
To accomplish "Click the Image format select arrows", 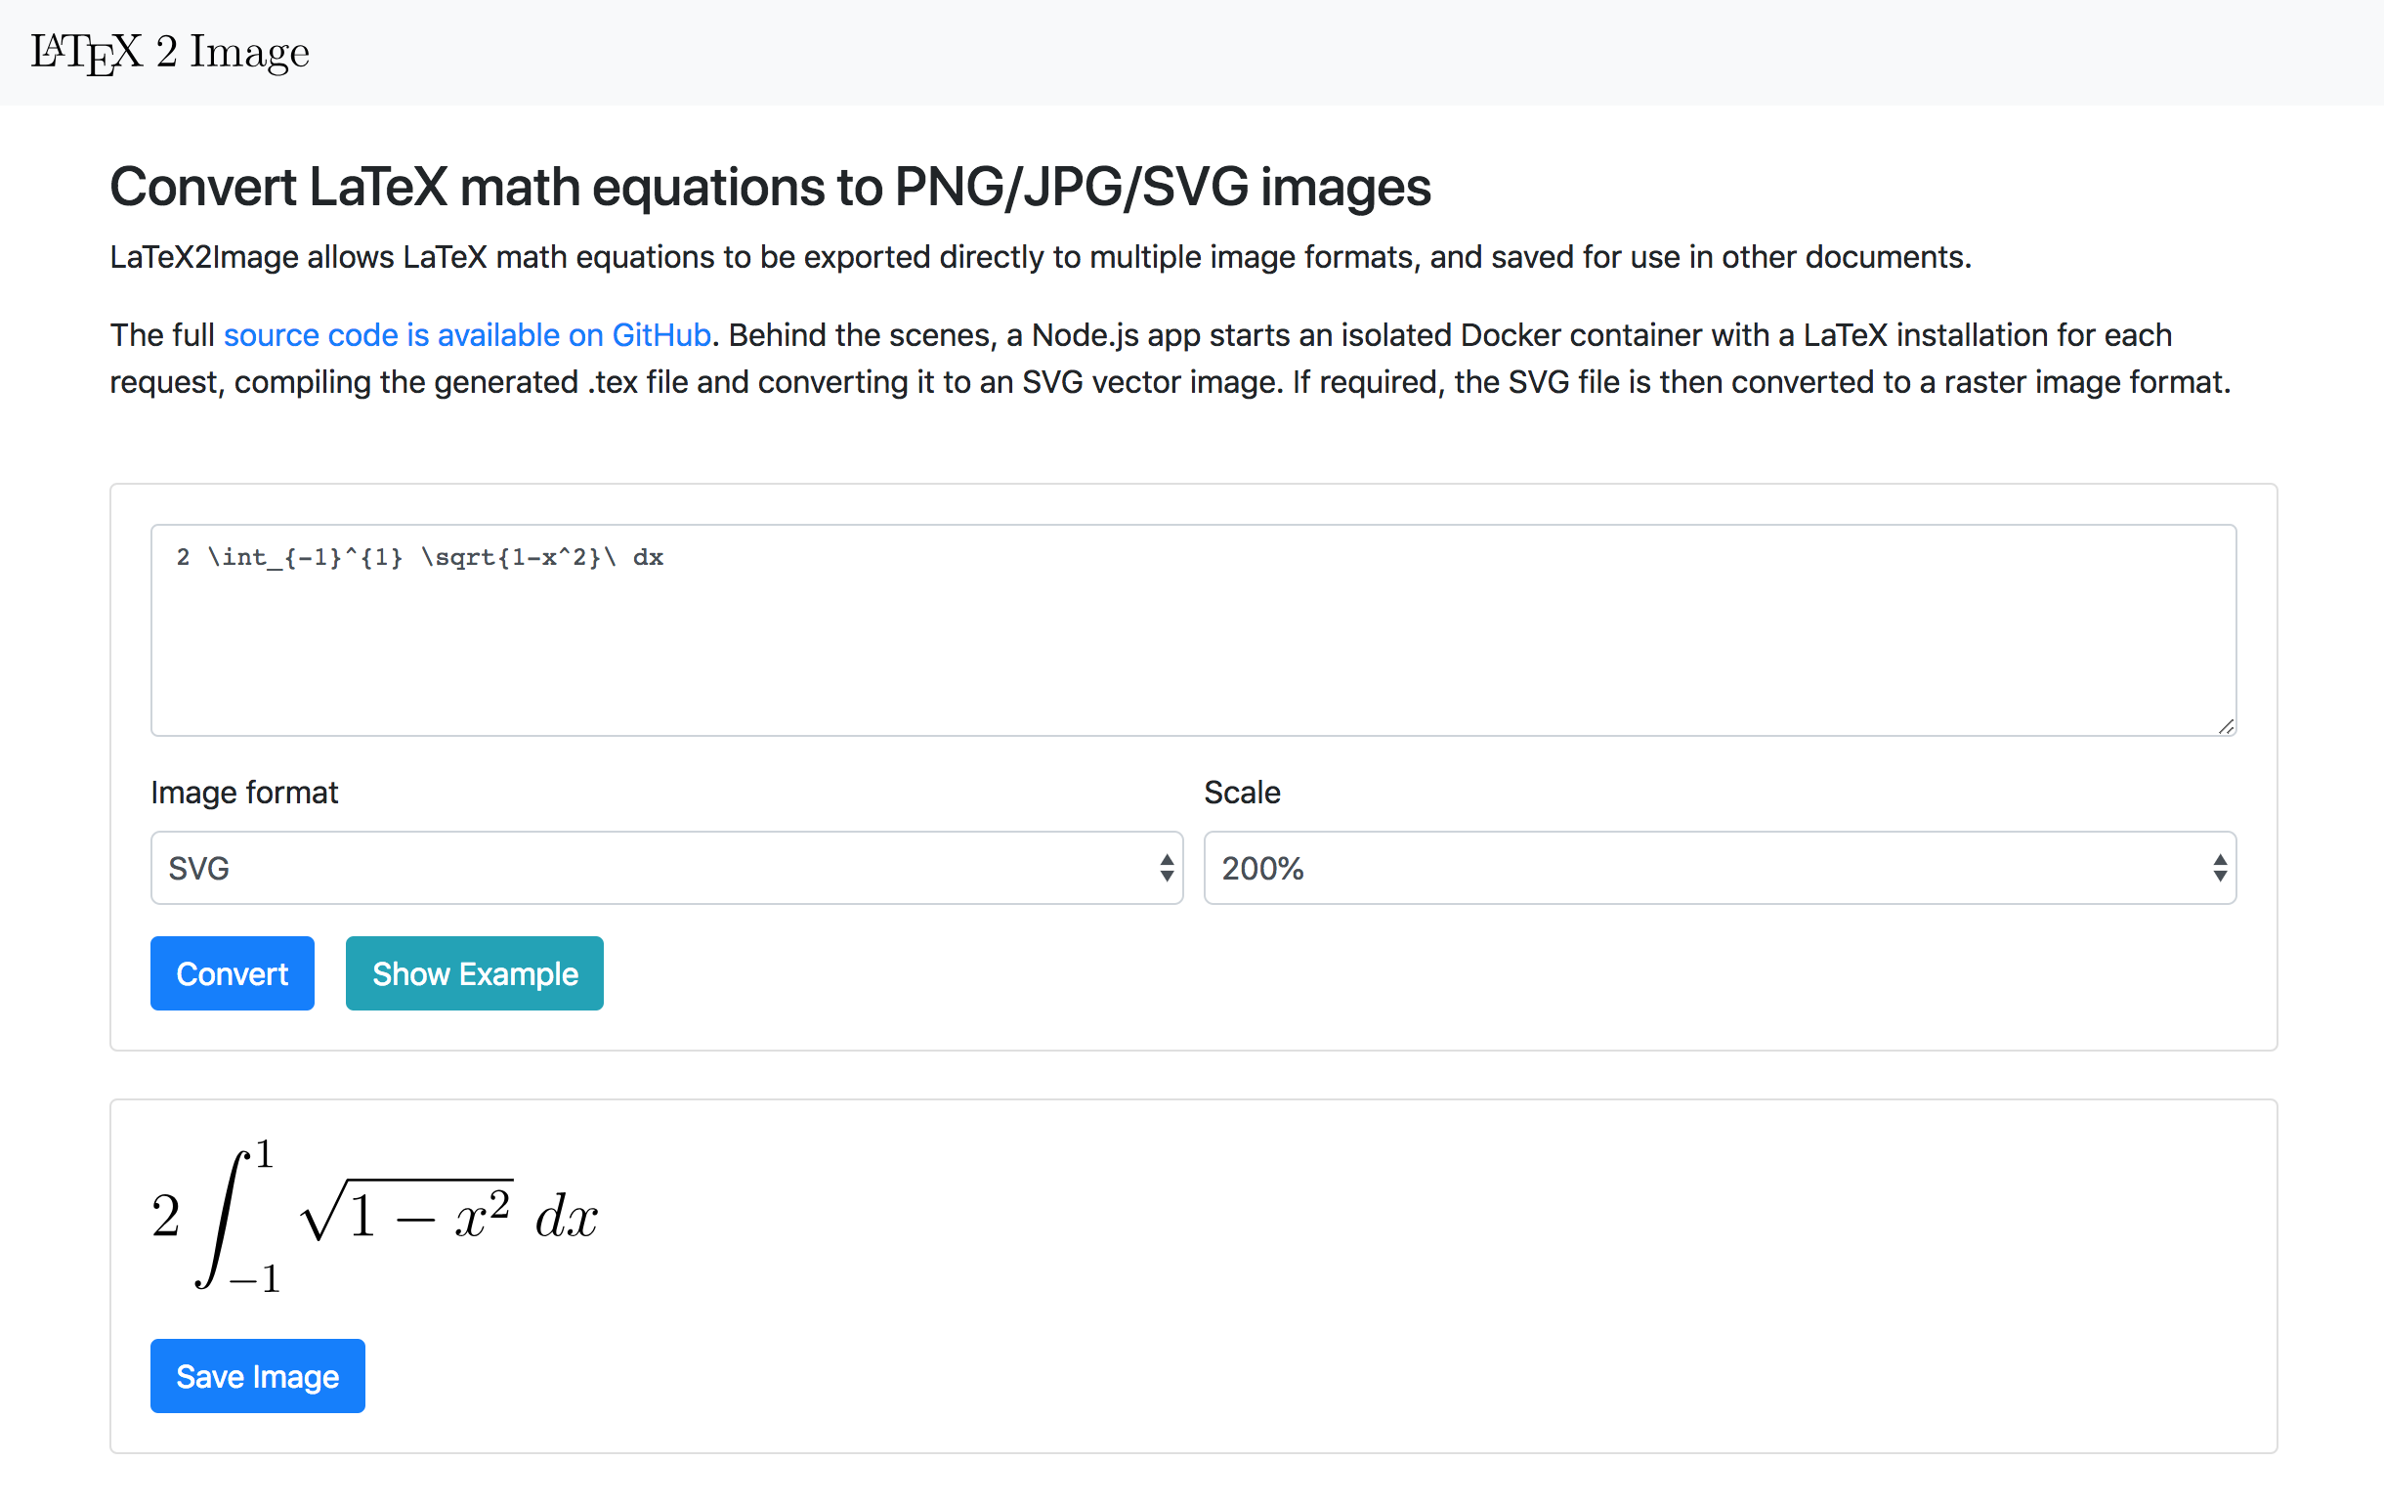I will [1167, 868].
